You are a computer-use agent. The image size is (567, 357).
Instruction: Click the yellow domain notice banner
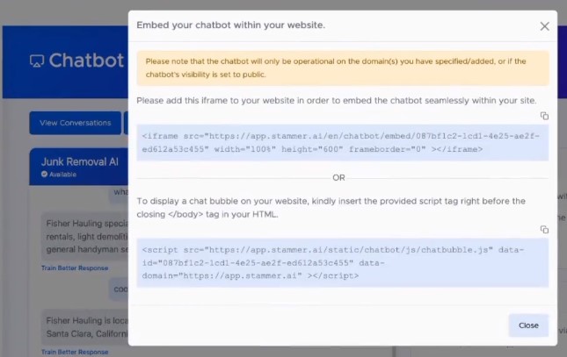coord(343,68)
